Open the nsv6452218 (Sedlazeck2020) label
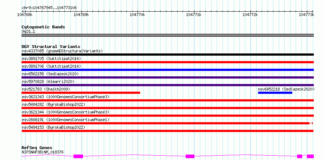324x160 pixels. [286, 89]
